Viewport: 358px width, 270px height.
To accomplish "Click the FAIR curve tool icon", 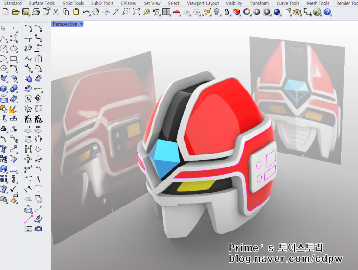I will coord(28,139).
